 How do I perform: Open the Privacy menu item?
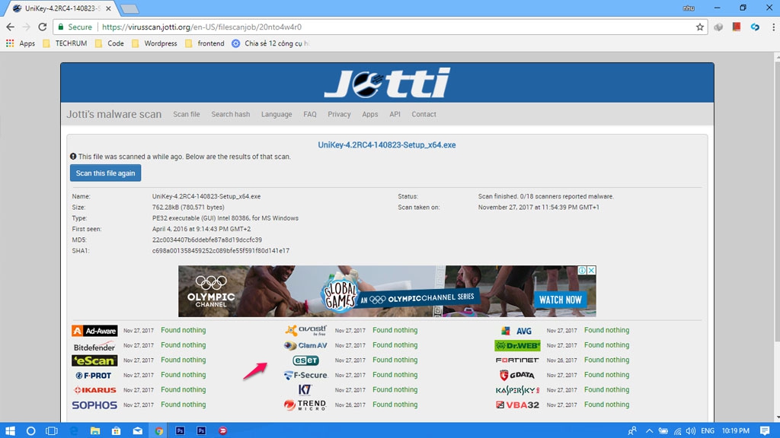(339, 114)
